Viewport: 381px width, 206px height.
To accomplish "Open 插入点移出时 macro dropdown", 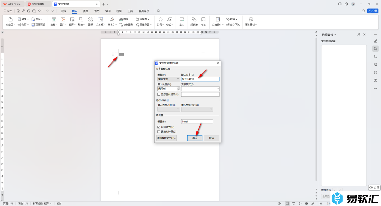I will click(x=197, y=109).
